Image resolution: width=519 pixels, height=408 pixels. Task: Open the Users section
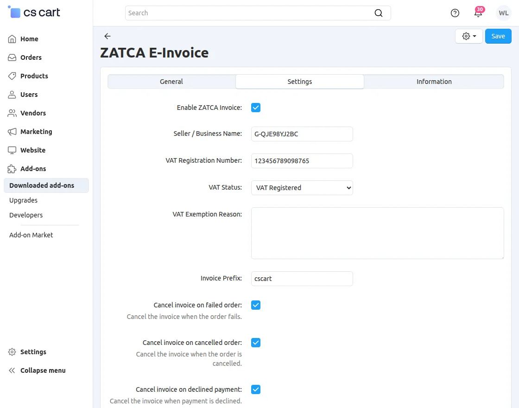tap(28, 94)
